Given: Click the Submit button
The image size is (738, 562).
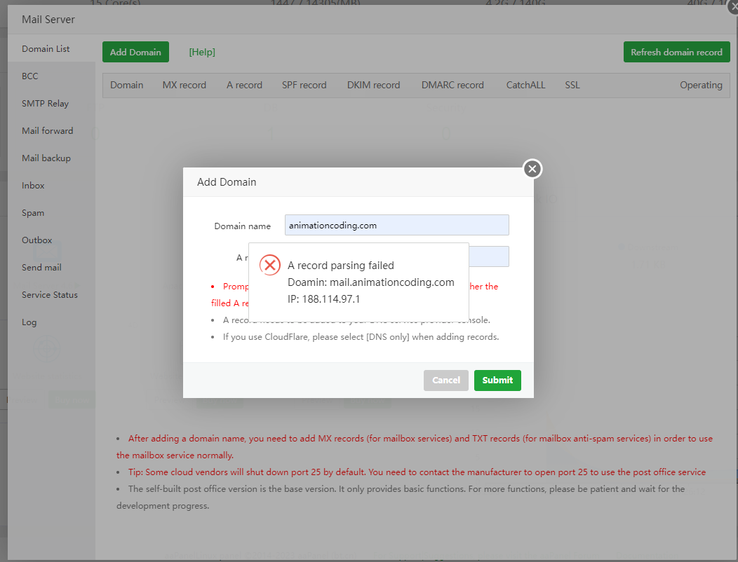Looking at the screenshot, I should click(x=497, y=380).
